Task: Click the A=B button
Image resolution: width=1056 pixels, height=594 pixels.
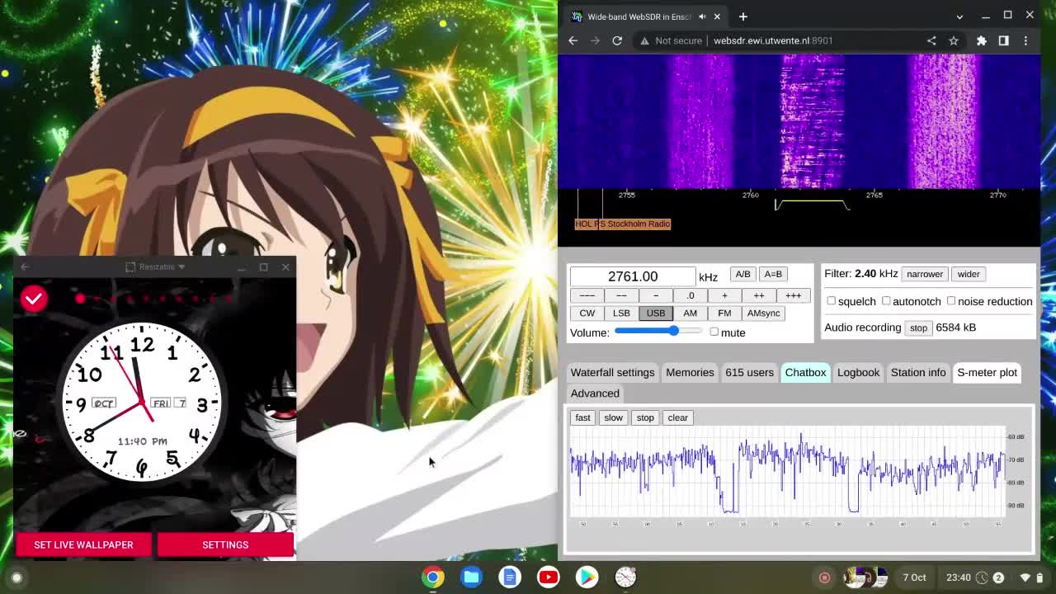Action: (x=773, y=274)
